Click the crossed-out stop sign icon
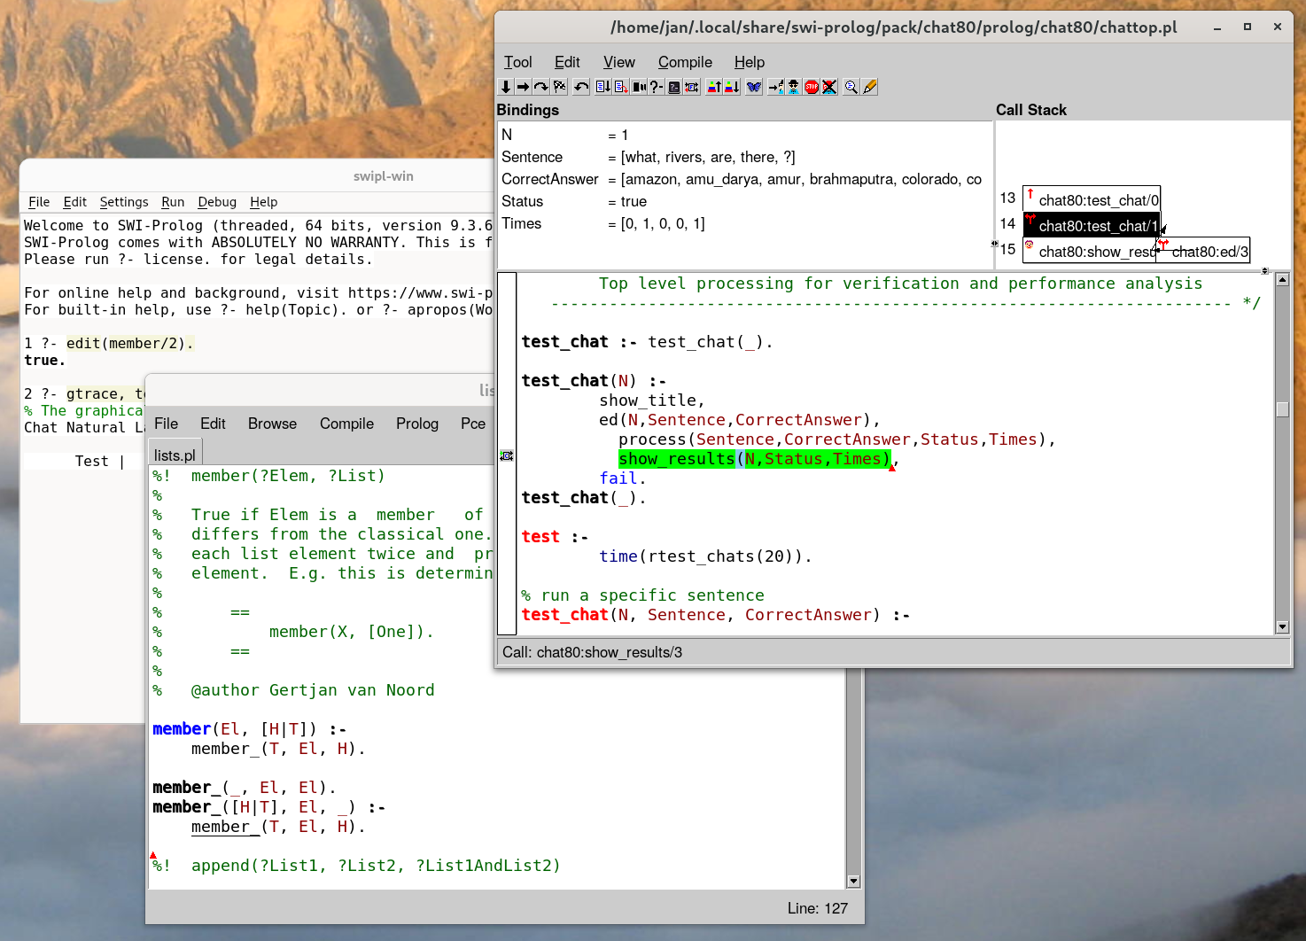The width and height of the screenshot is (1306, 941). pos(829,87)
